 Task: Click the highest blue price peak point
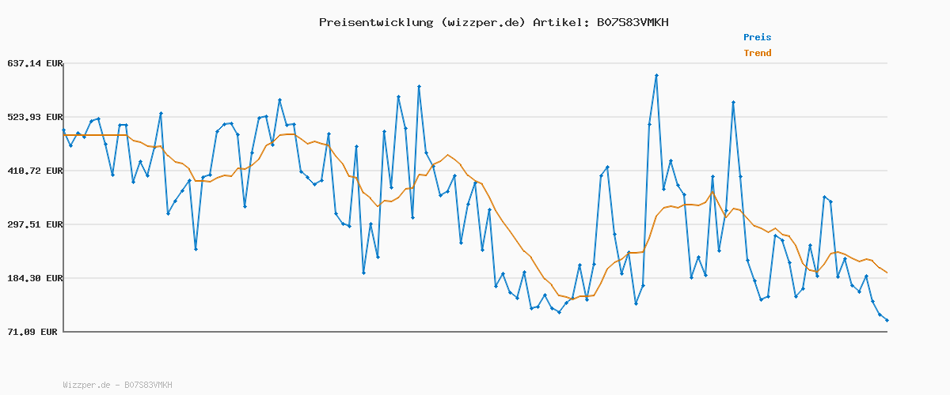coord(656,75)
